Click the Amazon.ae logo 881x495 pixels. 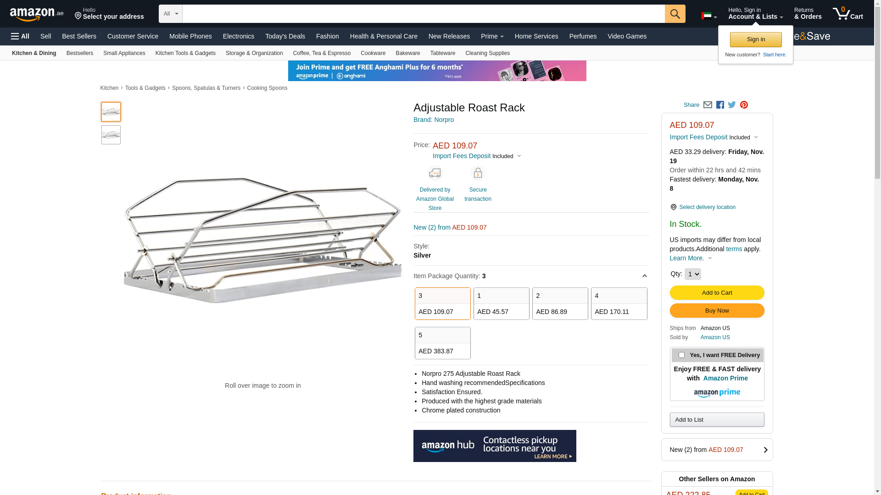coord(36,14)
